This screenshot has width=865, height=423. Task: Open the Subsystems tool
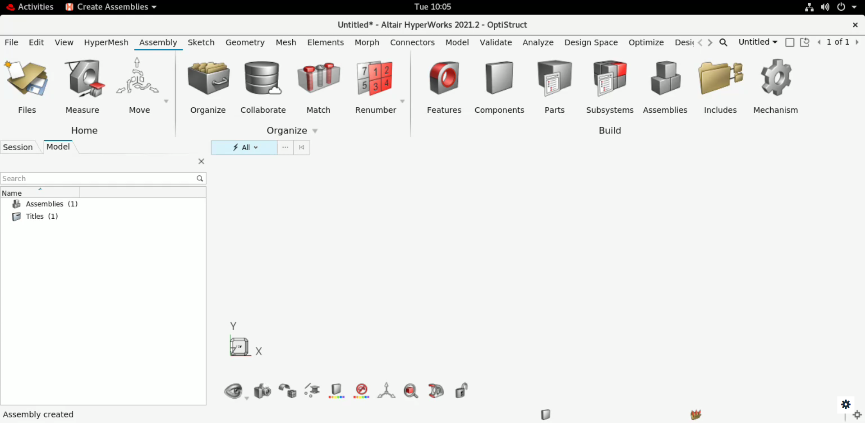[610, 78]
